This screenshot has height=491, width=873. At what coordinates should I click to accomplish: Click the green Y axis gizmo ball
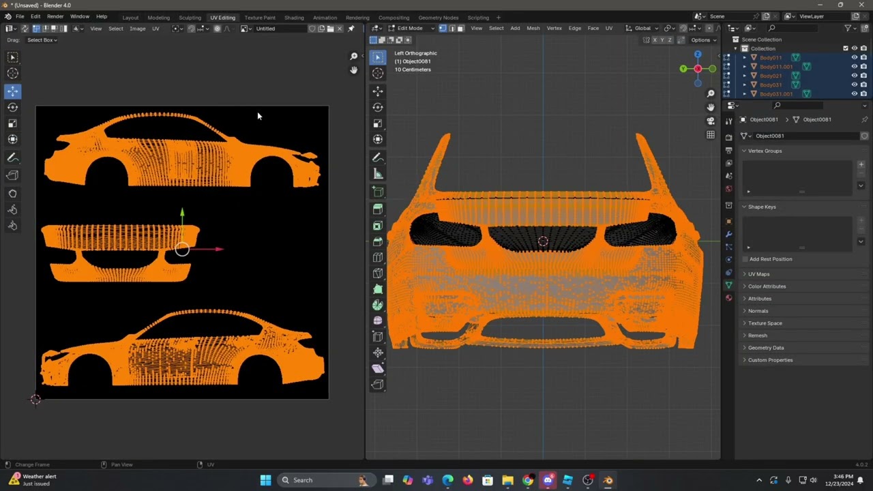(x=683, y=69)
